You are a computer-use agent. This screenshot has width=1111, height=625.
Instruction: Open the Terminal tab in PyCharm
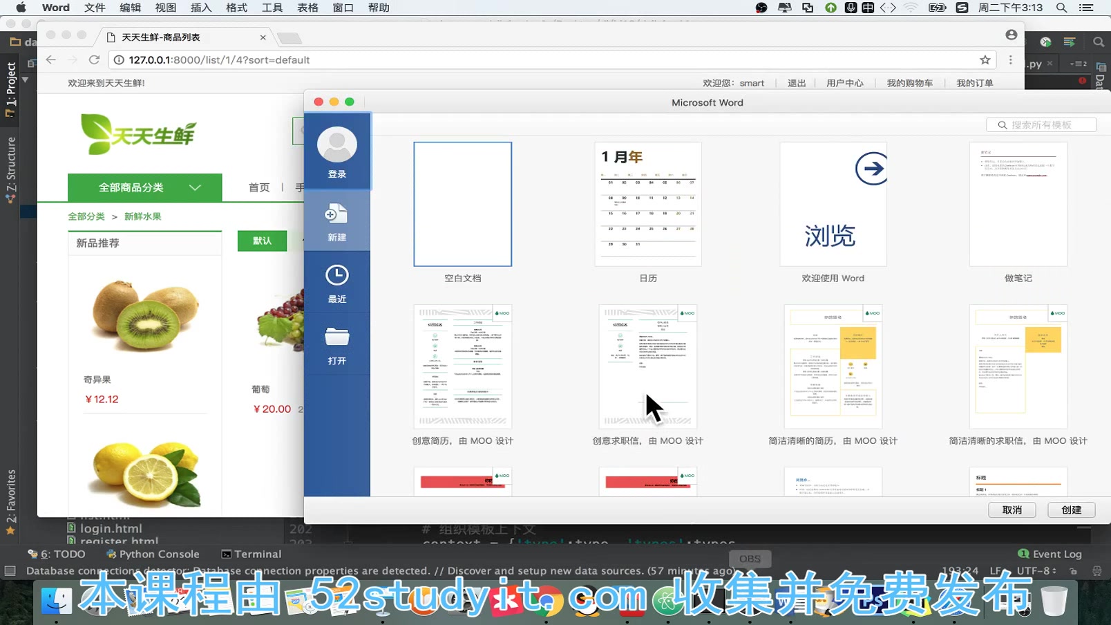(x=251, y=554)
